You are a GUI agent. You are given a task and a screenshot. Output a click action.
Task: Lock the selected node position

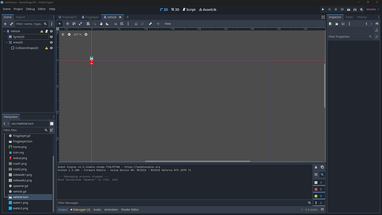click(136, 24)
